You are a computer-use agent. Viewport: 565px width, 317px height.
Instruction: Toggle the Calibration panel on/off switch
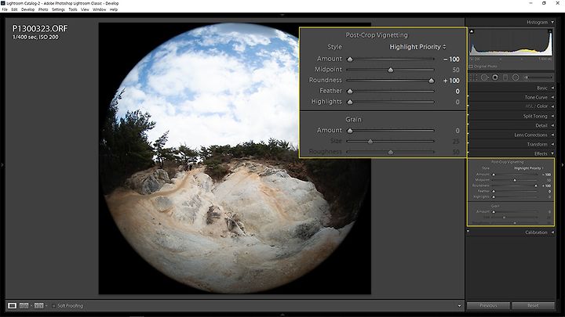coord(468,232)
